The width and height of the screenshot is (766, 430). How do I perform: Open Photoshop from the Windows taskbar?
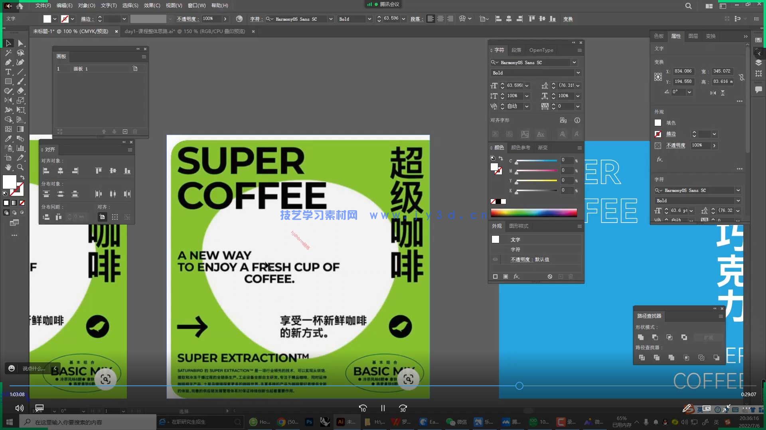pyautogui.click(x=309, y=422)
